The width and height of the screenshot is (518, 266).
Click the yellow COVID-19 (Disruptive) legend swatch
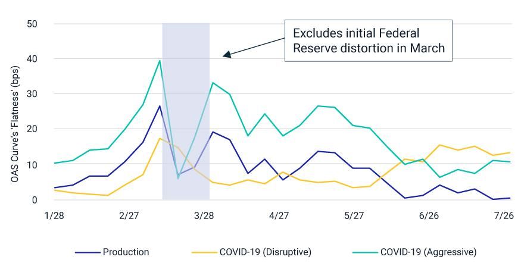203,252
